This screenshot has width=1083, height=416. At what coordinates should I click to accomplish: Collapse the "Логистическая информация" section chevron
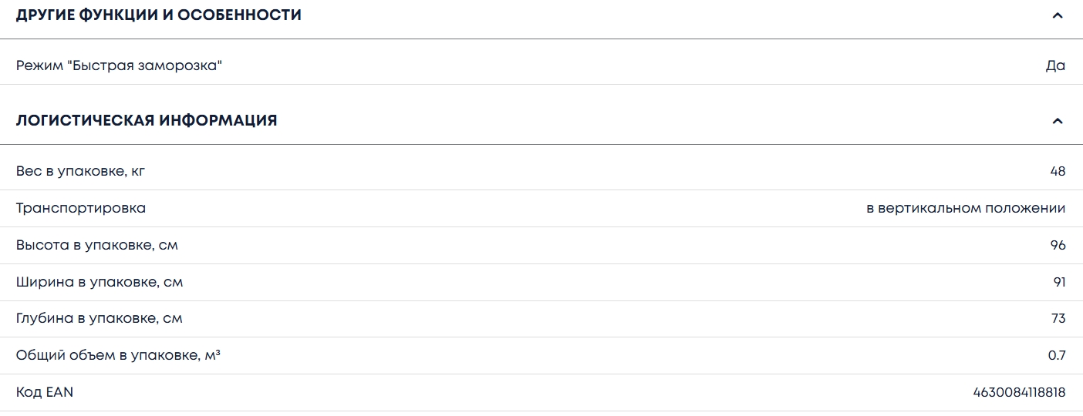click(1058, 121)
